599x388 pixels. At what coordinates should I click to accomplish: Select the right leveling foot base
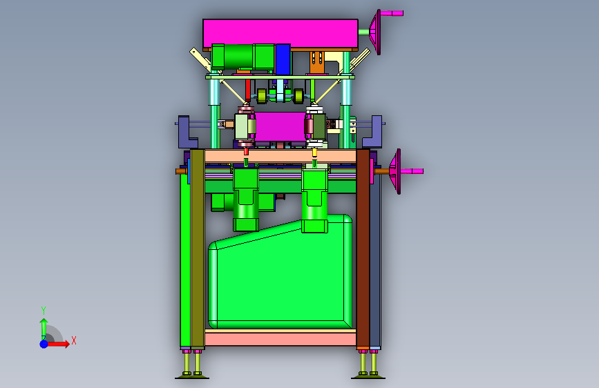coord(368,378)
